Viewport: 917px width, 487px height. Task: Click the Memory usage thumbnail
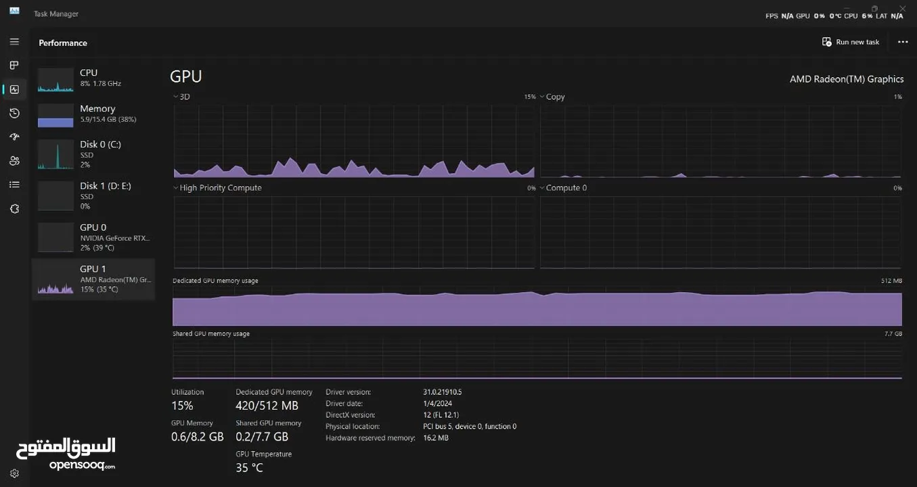pyautogui.click(x=55, y=116)
